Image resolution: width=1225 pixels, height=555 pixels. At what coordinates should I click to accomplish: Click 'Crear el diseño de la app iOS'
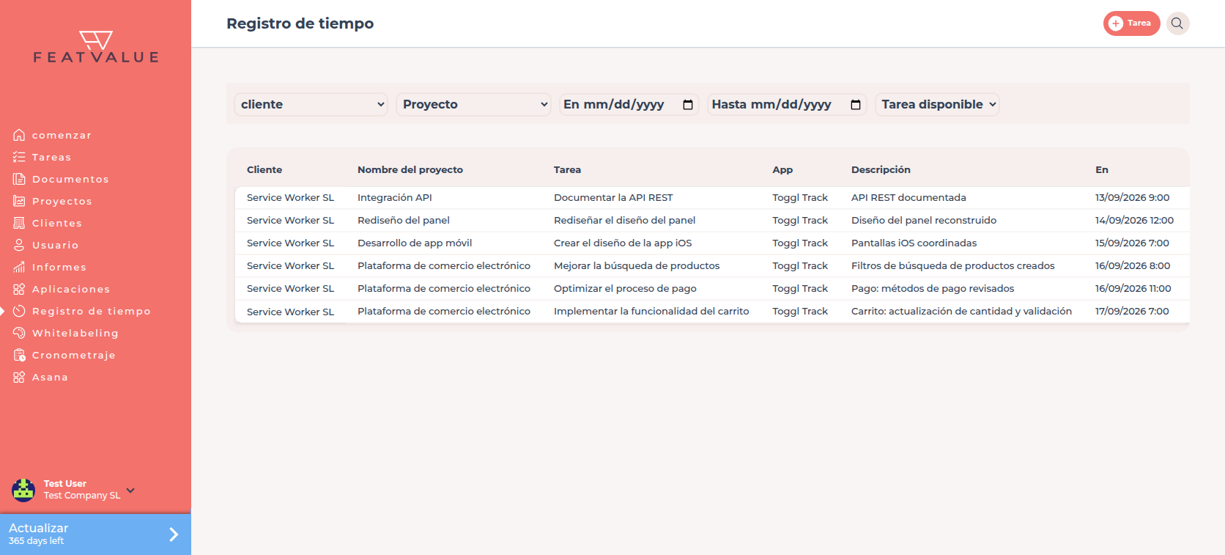coord(623,243)
